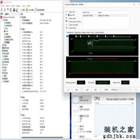Expand the 操作系统 tree node
Image resolution: width=140 pixels, height=140 pixels.
(x=1, y=48)
